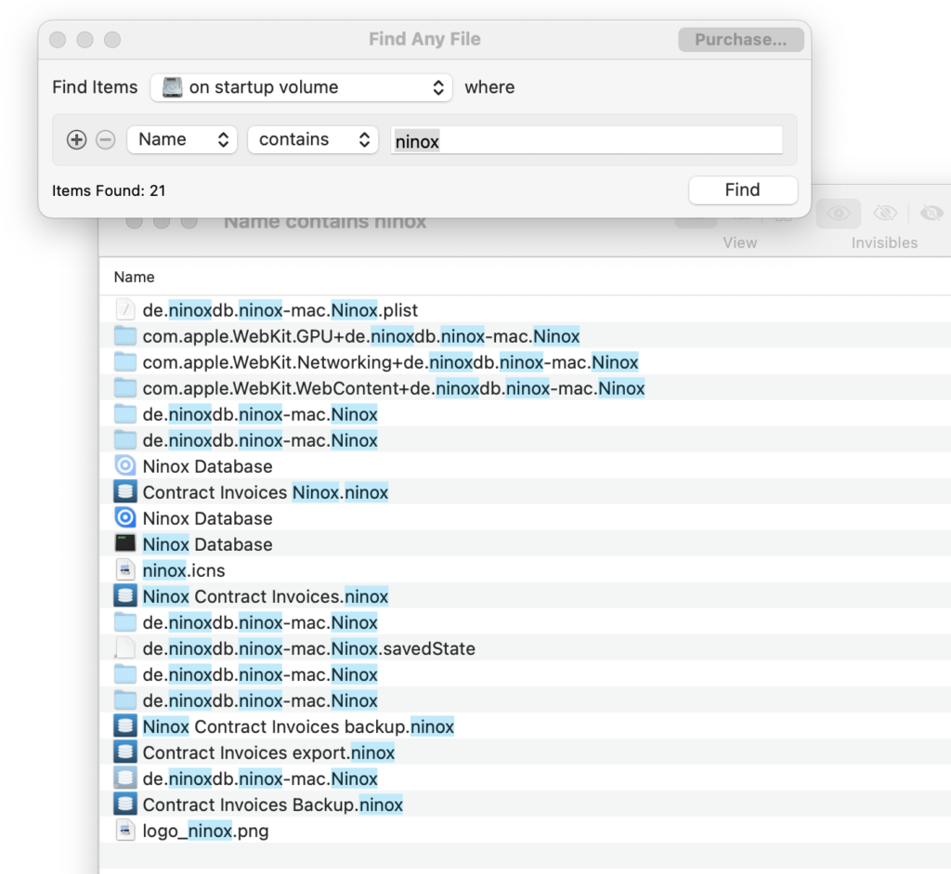Click the add search rule plus button
951x874 pixels.
coord(77,139)
